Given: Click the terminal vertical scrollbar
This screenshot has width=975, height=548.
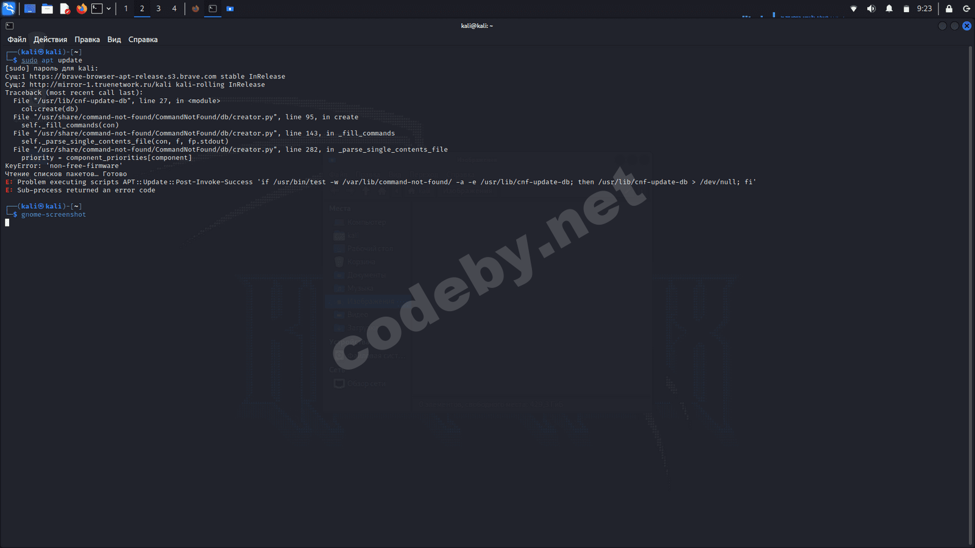Looking at the screenshot, I should 970,296.
